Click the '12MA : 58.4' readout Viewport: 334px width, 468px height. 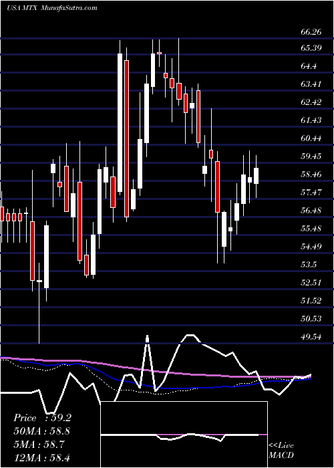(x=42, y=457)
